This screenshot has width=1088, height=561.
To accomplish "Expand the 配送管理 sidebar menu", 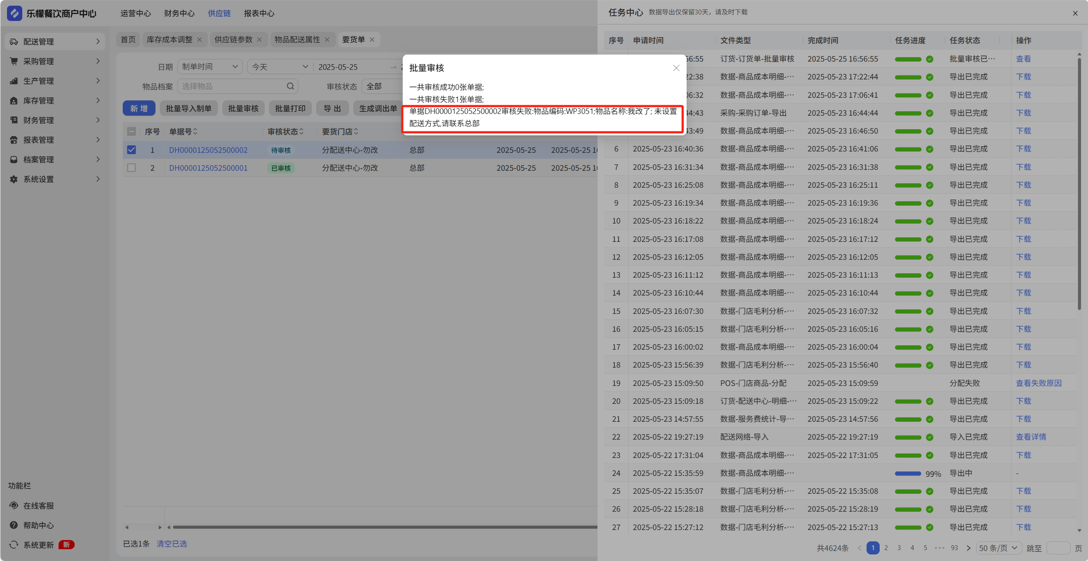I will click(x=55, y=41).
